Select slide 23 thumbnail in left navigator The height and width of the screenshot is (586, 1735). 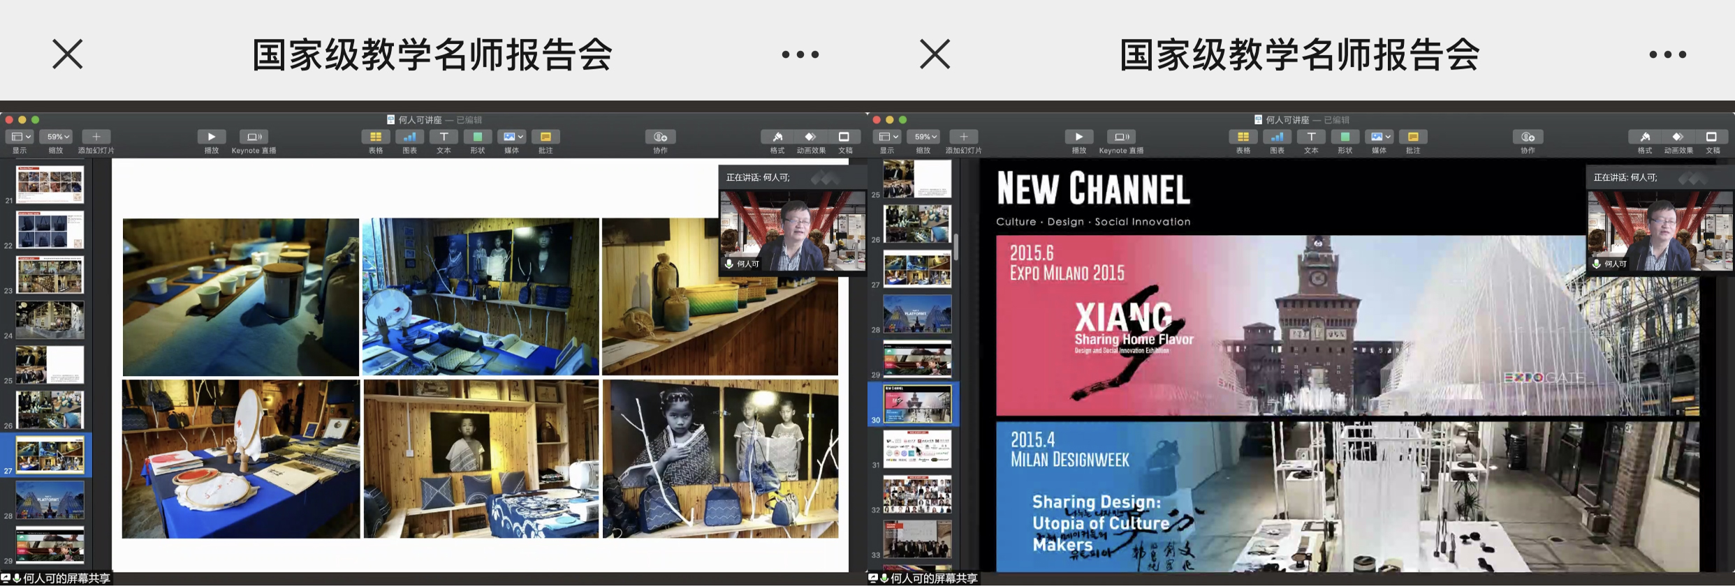point(50,274)
